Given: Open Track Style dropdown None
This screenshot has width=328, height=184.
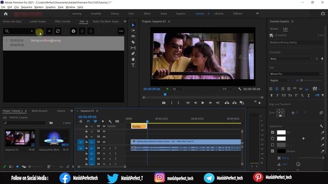Looking at the screenshot, I should pos(291,59).
